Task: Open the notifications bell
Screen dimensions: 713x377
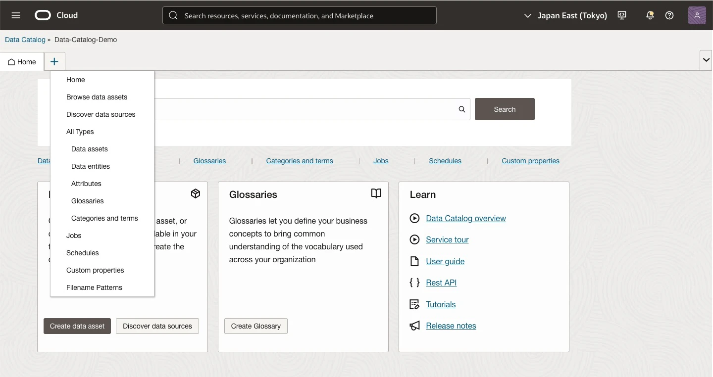Action: 650,15
